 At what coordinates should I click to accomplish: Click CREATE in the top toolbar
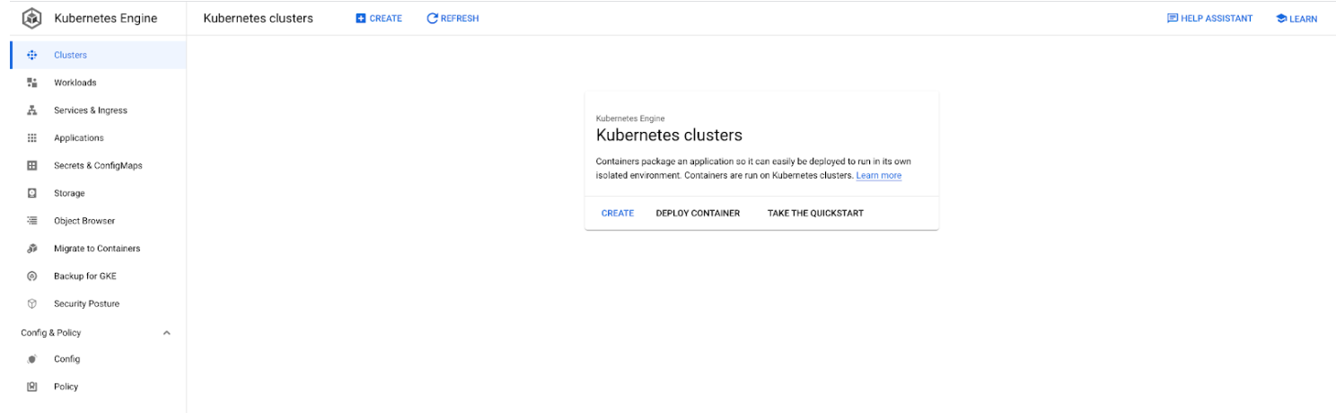[x=379, y=18]
